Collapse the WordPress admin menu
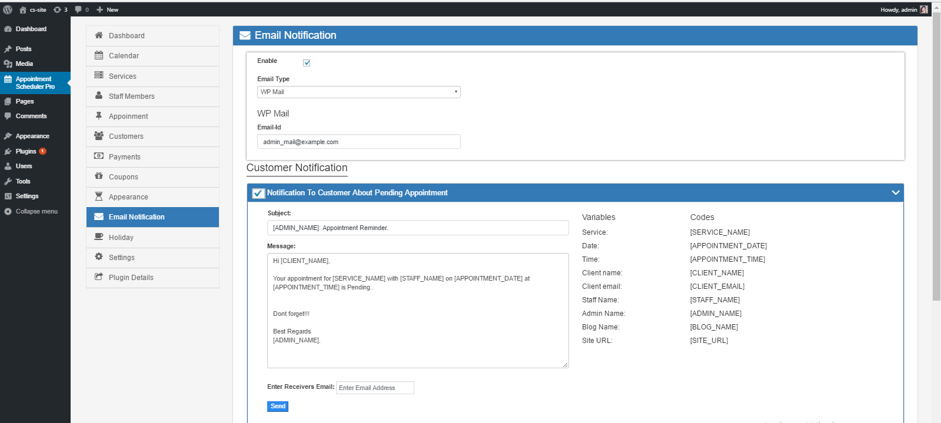 coord(36,211)
